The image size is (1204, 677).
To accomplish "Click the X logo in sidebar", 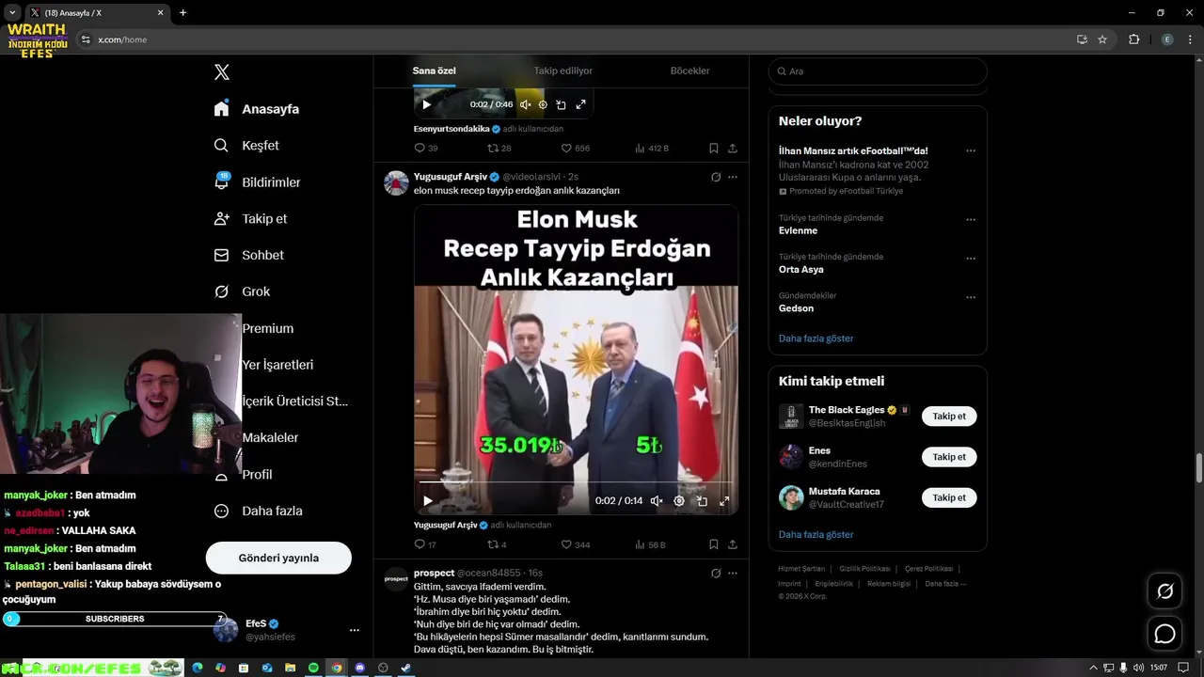I will coord(222,72).
